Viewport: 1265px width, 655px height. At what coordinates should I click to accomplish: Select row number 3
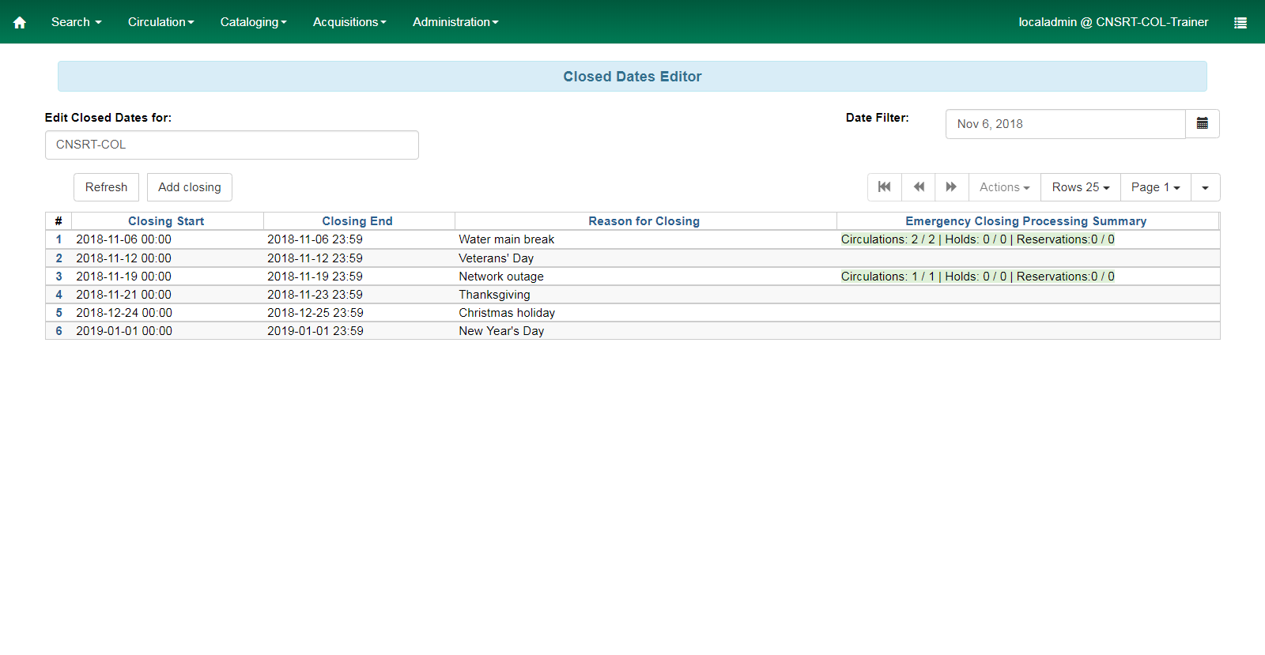point(59,277)
